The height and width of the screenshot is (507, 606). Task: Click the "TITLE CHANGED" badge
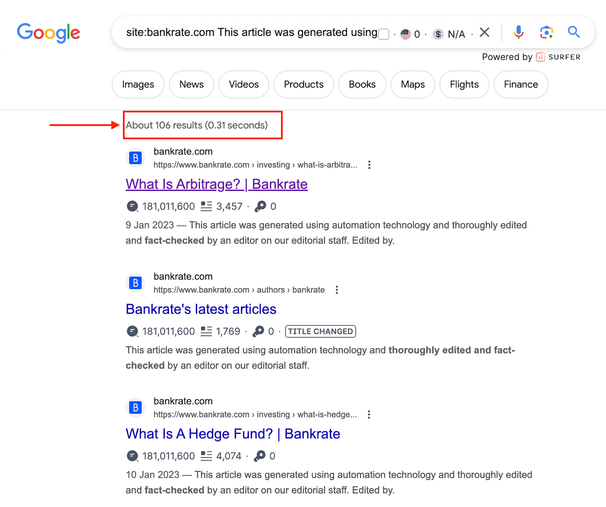[x=320, y=331]
